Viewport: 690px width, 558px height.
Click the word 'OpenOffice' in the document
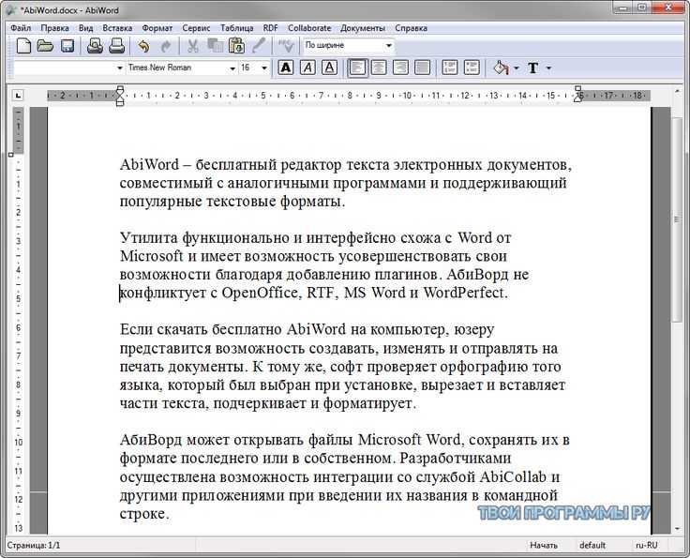coord(259,293)
